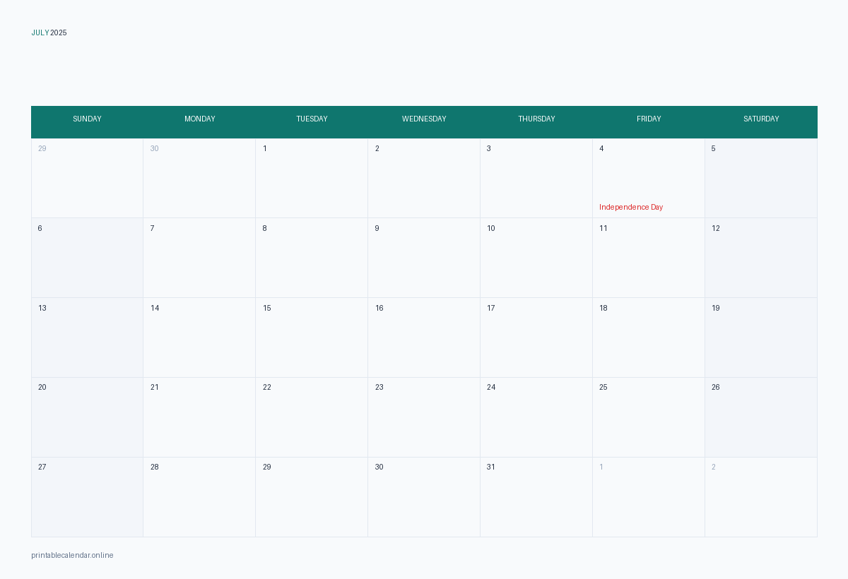Screen dimensions: 848x579
Task: Click date 28 on Monday
Action: pyautogui.click(x=155, y=467)
